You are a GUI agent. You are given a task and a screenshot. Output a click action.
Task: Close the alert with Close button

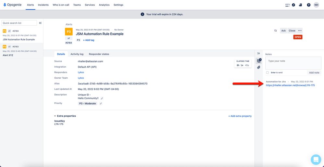point(292,31)
